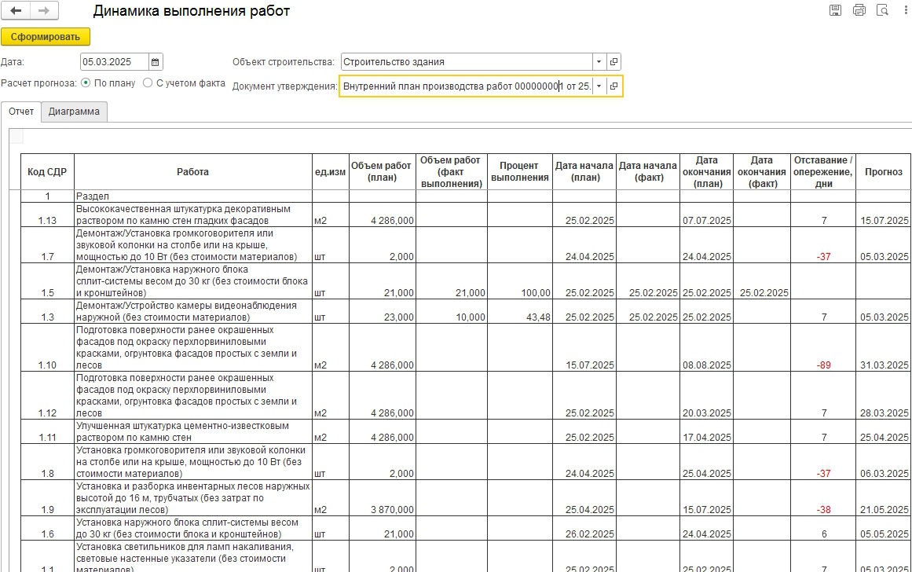
Task: Click the Демонтаж/Установка громкоговорителя work cell
Action: [193, 245]
